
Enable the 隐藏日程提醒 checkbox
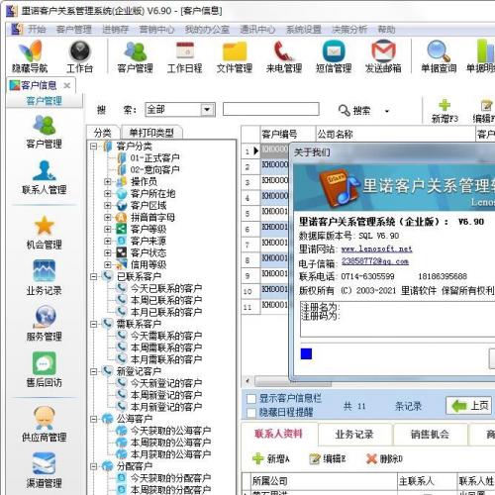(251, 413)
